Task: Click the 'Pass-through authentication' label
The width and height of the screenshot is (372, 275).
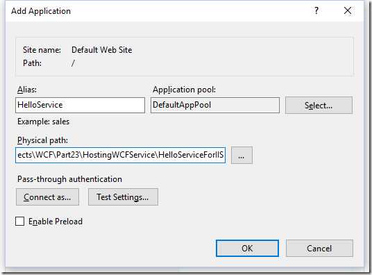Action: pyautogui.click(x=69, y=179)
